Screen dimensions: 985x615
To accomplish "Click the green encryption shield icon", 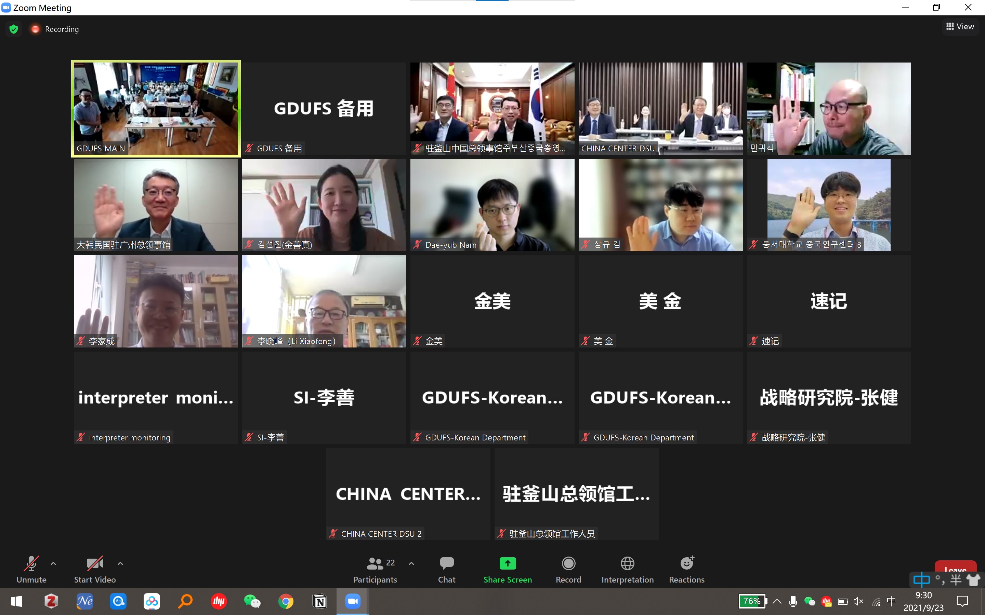I will (14, 29).
